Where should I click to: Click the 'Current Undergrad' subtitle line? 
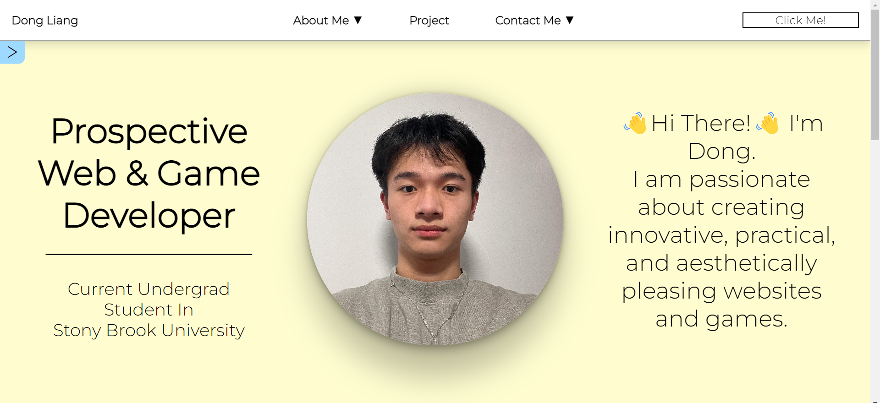click(148, 289)
